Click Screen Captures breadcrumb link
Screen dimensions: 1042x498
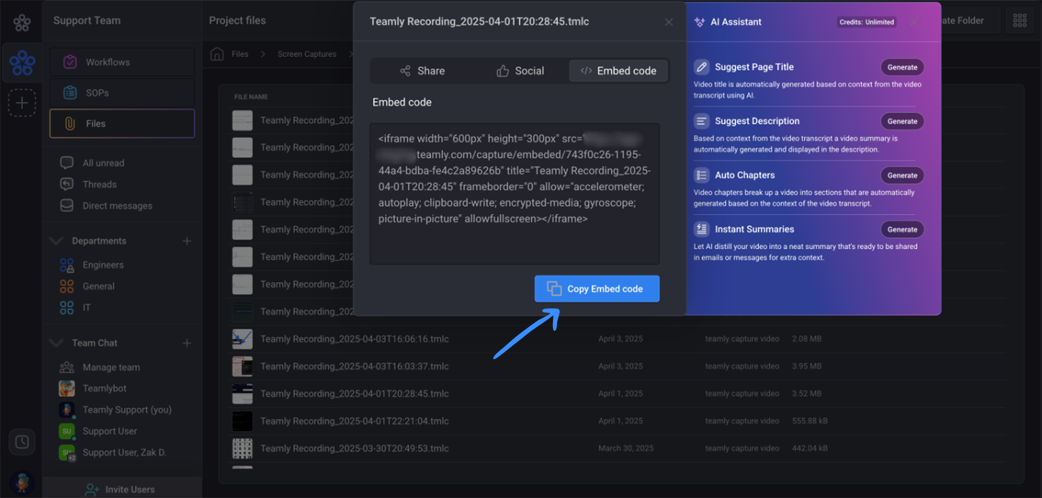(307, 54)
